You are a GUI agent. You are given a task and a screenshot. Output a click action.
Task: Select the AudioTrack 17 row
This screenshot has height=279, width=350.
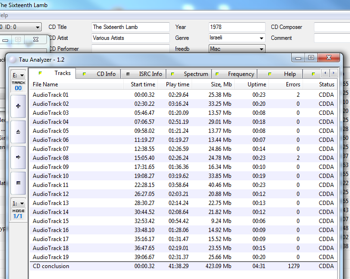pos(183,239)
